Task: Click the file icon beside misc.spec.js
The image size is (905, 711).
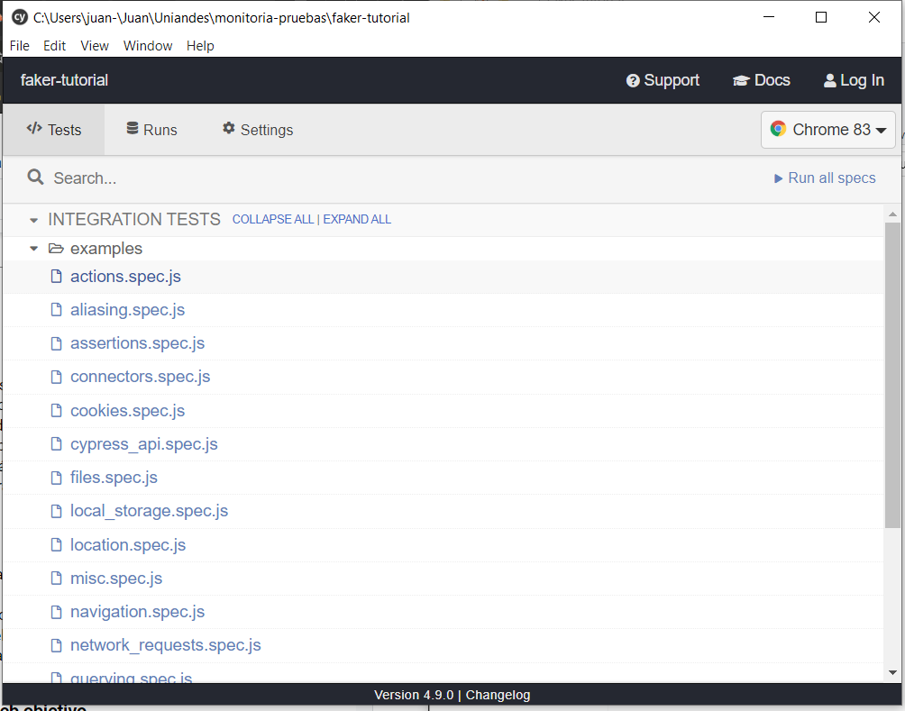Action: coord(56,579)
